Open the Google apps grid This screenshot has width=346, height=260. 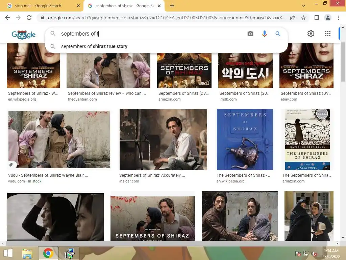328,34
